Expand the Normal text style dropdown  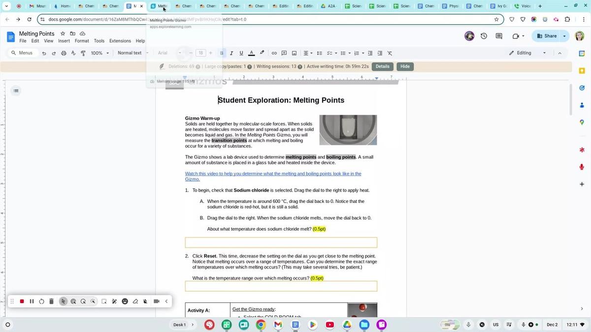[x=132, y=53]
